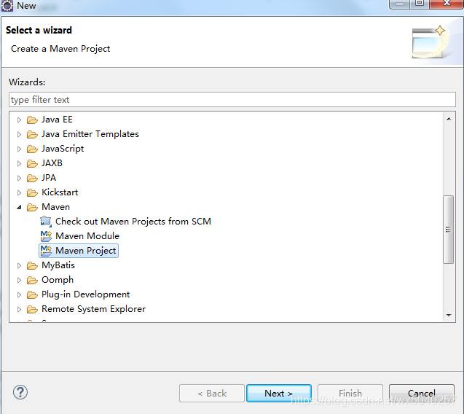Expand the JAXB category

[x=19, y=163]
